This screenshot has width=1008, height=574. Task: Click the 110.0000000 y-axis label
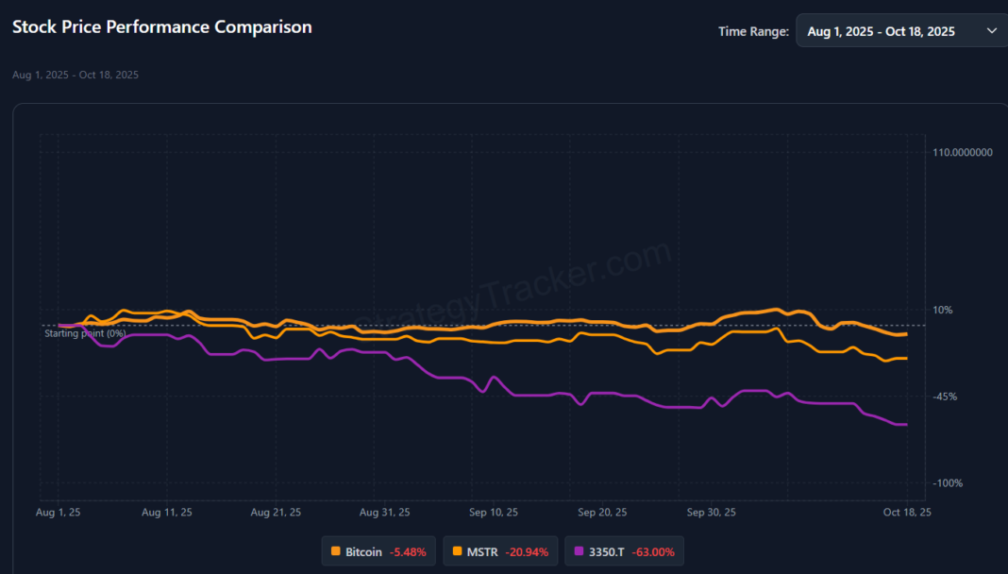tap(963, 152)
